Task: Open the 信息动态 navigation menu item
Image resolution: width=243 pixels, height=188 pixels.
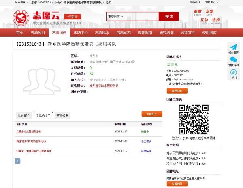Action: (124, 33)
